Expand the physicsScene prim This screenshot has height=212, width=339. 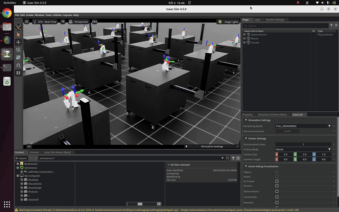point(245,34)
